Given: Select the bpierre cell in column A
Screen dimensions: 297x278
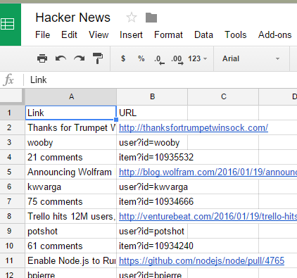Looking at the screenshot, I should (x=70, y=273).
